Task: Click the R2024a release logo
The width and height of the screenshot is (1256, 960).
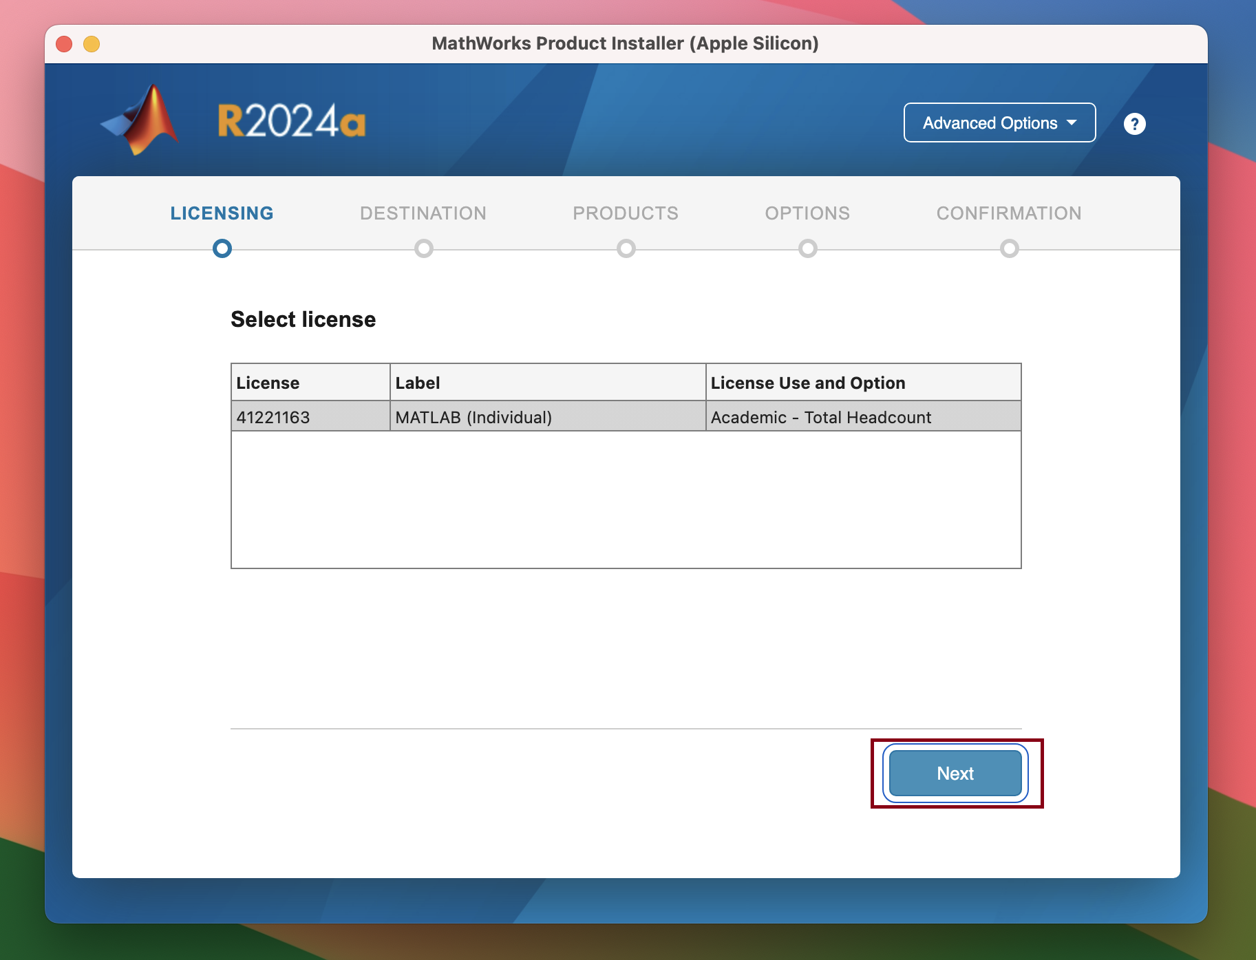Action: [x=291, y=122]
